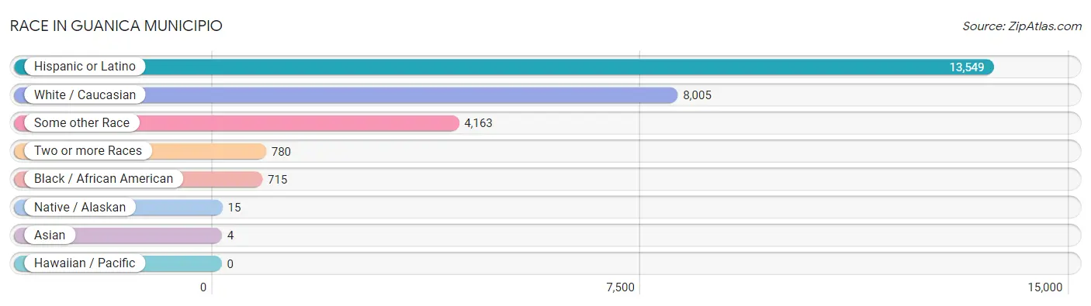This screenshot has height=306, width=1091.
Task: Select the 780 value label
Action: point(281,151)
